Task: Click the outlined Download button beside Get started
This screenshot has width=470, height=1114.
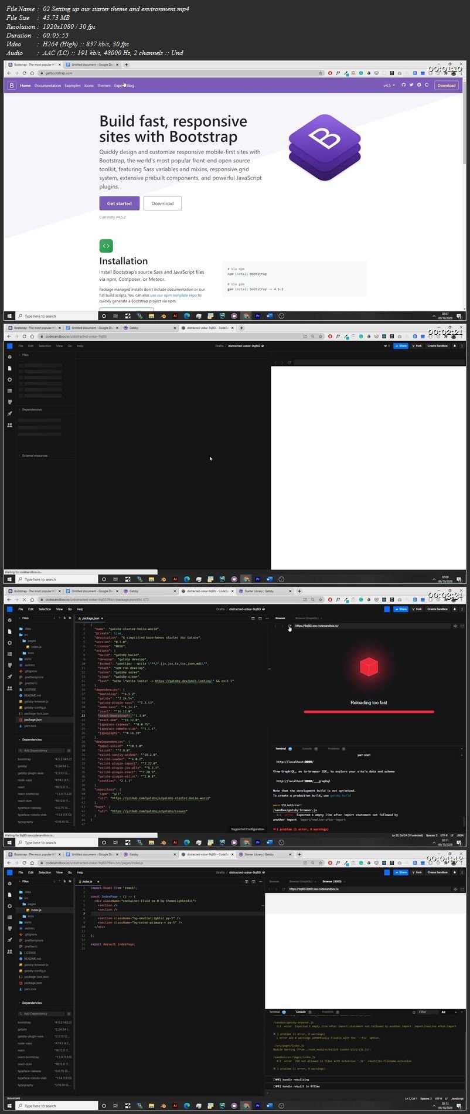Action: 162,203
